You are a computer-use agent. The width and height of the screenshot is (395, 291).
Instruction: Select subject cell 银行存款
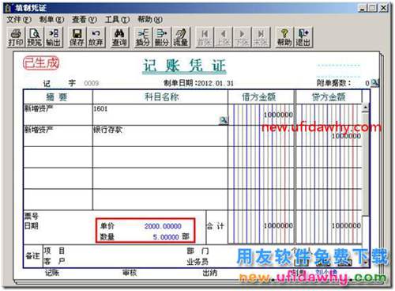[x=160, y=136]
